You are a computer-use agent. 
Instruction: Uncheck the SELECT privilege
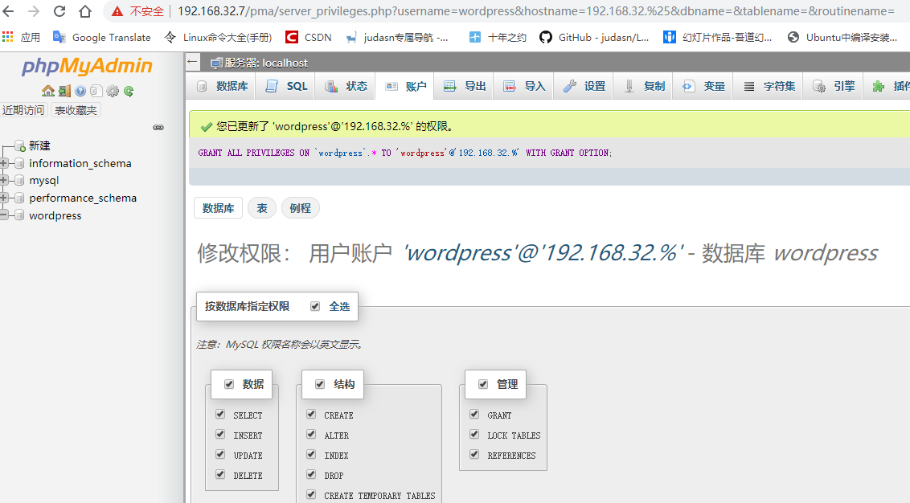coord(220,414)
